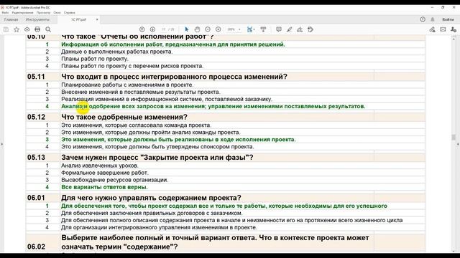Click heading 'Зачем нужен процесс "Закрытие проекта или фазы"?'
Image resolution: width=460 pixels, height=258 pixels.
click(x=157, y=158)
